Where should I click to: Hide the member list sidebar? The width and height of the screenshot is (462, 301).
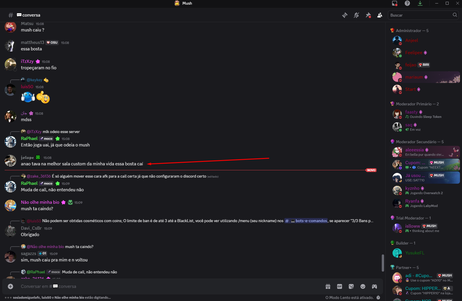tap(380, 15)
